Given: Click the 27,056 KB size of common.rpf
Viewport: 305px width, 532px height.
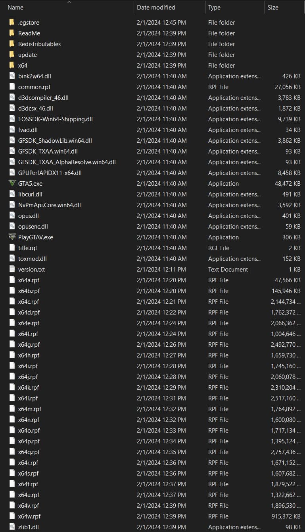Looking at the screenshot, I should click(288, 87).
